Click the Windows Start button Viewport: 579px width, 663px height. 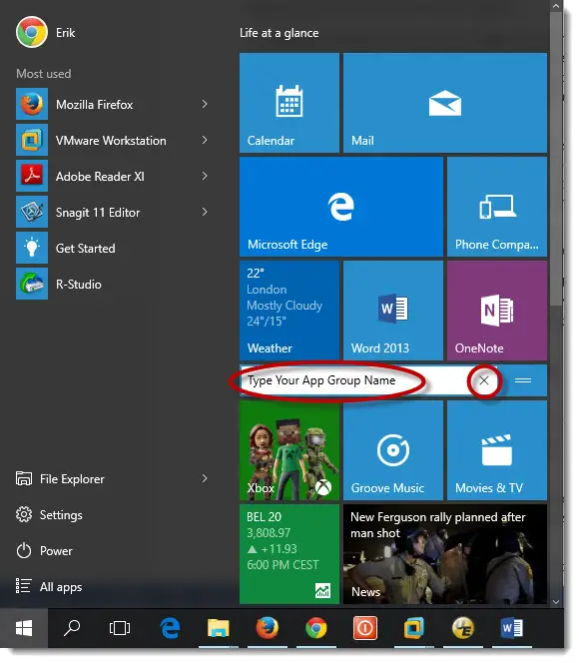(x=24, y=628)
